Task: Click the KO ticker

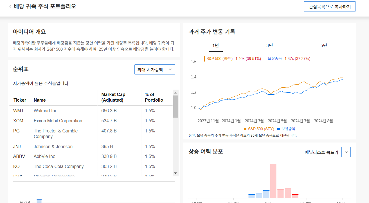Action: tap(16, 167)
